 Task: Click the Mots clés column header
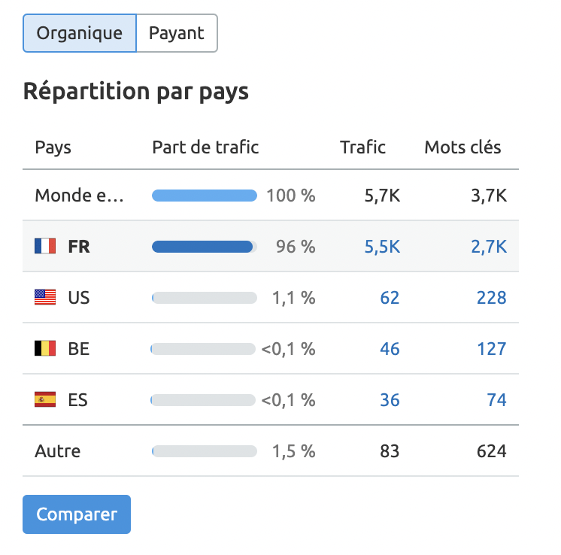pos(462,147)
